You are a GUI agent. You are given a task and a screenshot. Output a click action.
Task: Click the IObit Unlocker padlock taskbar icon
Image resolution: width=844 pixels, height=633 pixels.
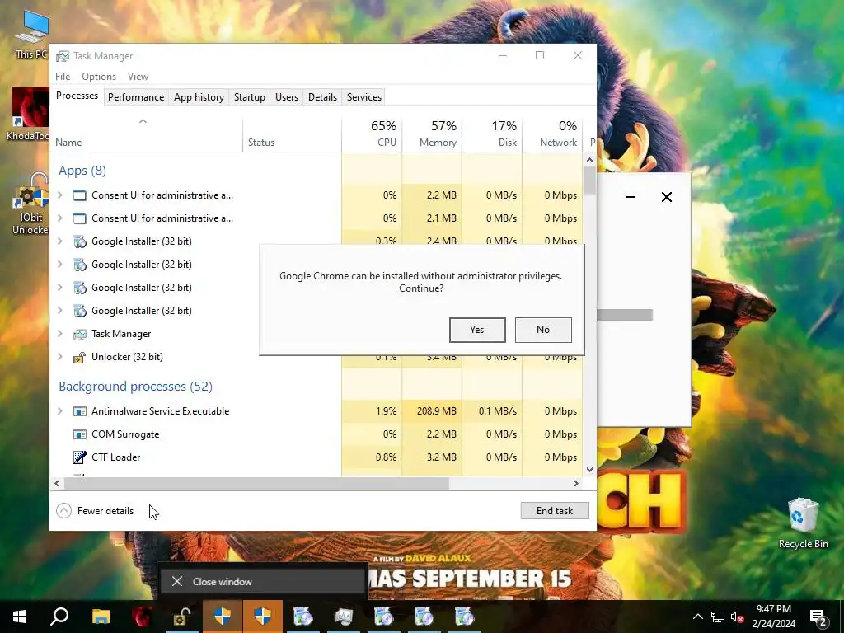(x=181, y=617)
